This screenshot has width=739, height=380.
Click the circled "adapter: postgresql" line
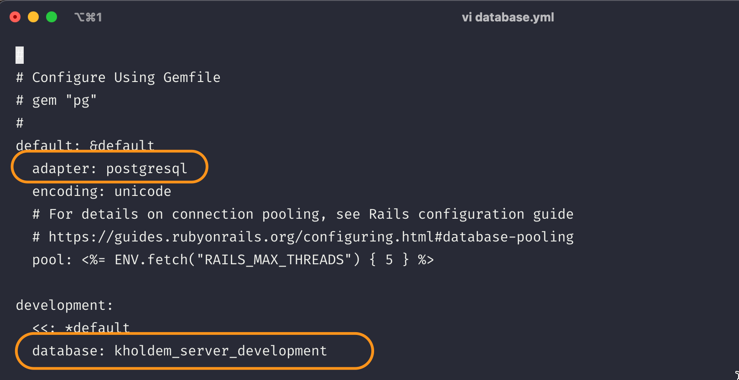point(109,169)
